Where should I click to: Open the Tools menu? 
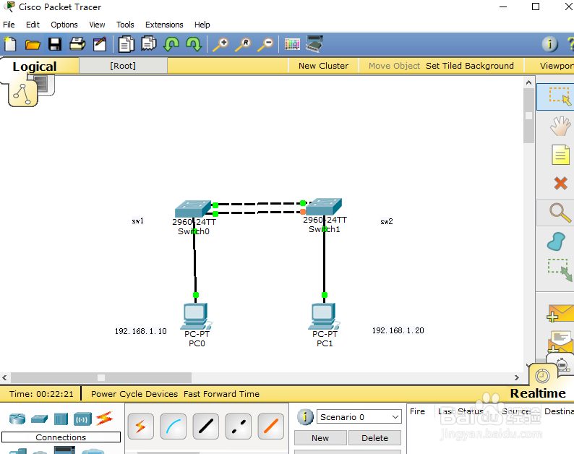125,25
